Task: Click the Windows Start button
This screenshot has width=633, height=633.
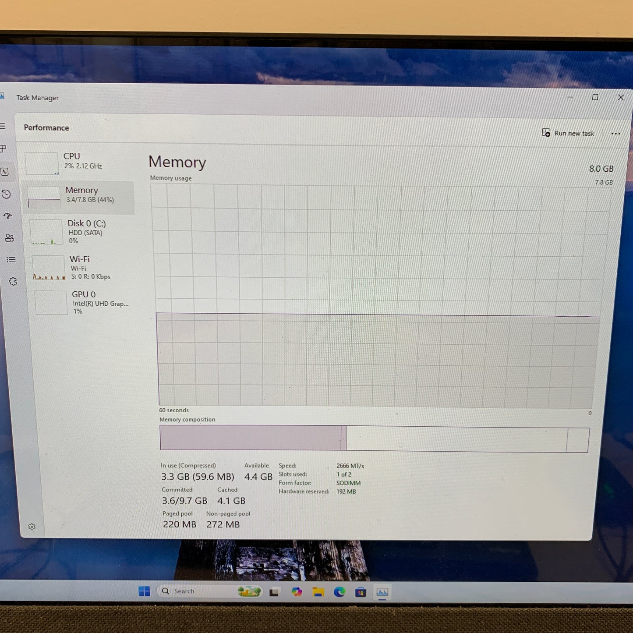Action: click(145, 591)
